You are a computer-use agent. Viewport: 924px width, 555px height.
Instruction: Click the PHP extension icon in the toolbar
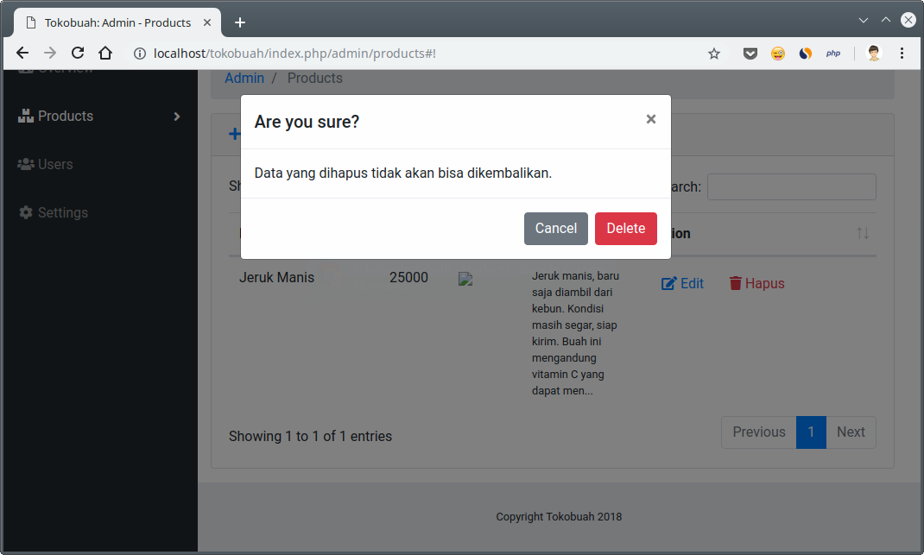pos(832,53)
